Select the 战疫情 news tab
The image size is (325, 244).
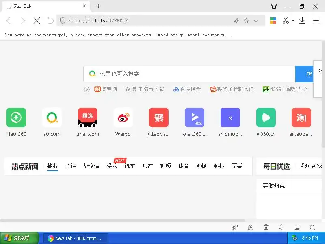point(91,166)
